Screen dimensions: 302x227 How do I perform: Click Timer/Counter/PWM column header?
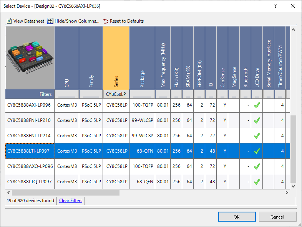[x=280, y=58]
